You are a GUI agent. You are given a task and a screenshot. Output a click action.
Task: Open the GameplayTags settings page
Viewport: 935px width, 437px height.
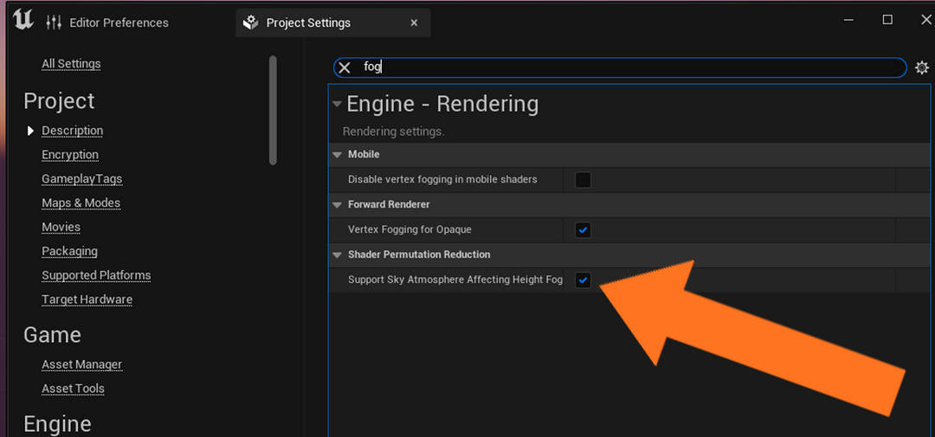pos(81,179)
